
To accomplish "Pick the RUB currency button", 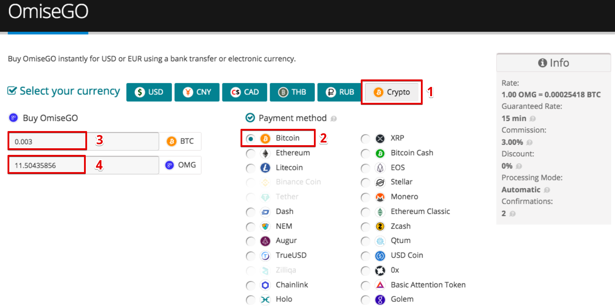I will 340,92.
